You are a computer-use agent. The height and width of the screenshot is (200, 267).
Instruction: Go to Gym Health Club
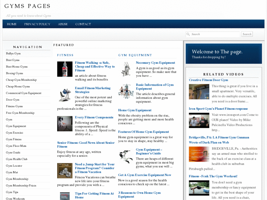pos(17,159)
